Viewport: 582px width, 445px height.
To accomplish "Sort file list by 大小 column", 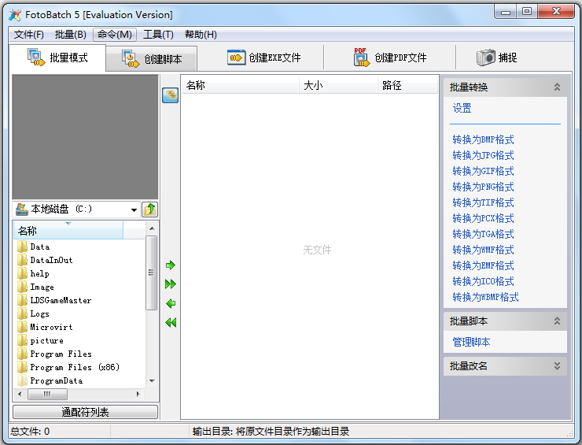I will pyautogui.click(x=338, y=85).
